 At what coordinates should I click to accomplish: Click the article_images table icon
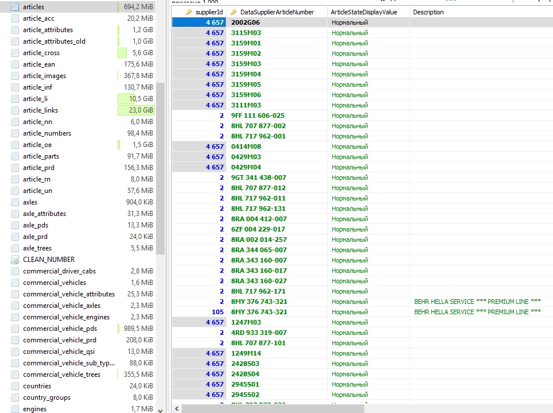coord(15,76)
